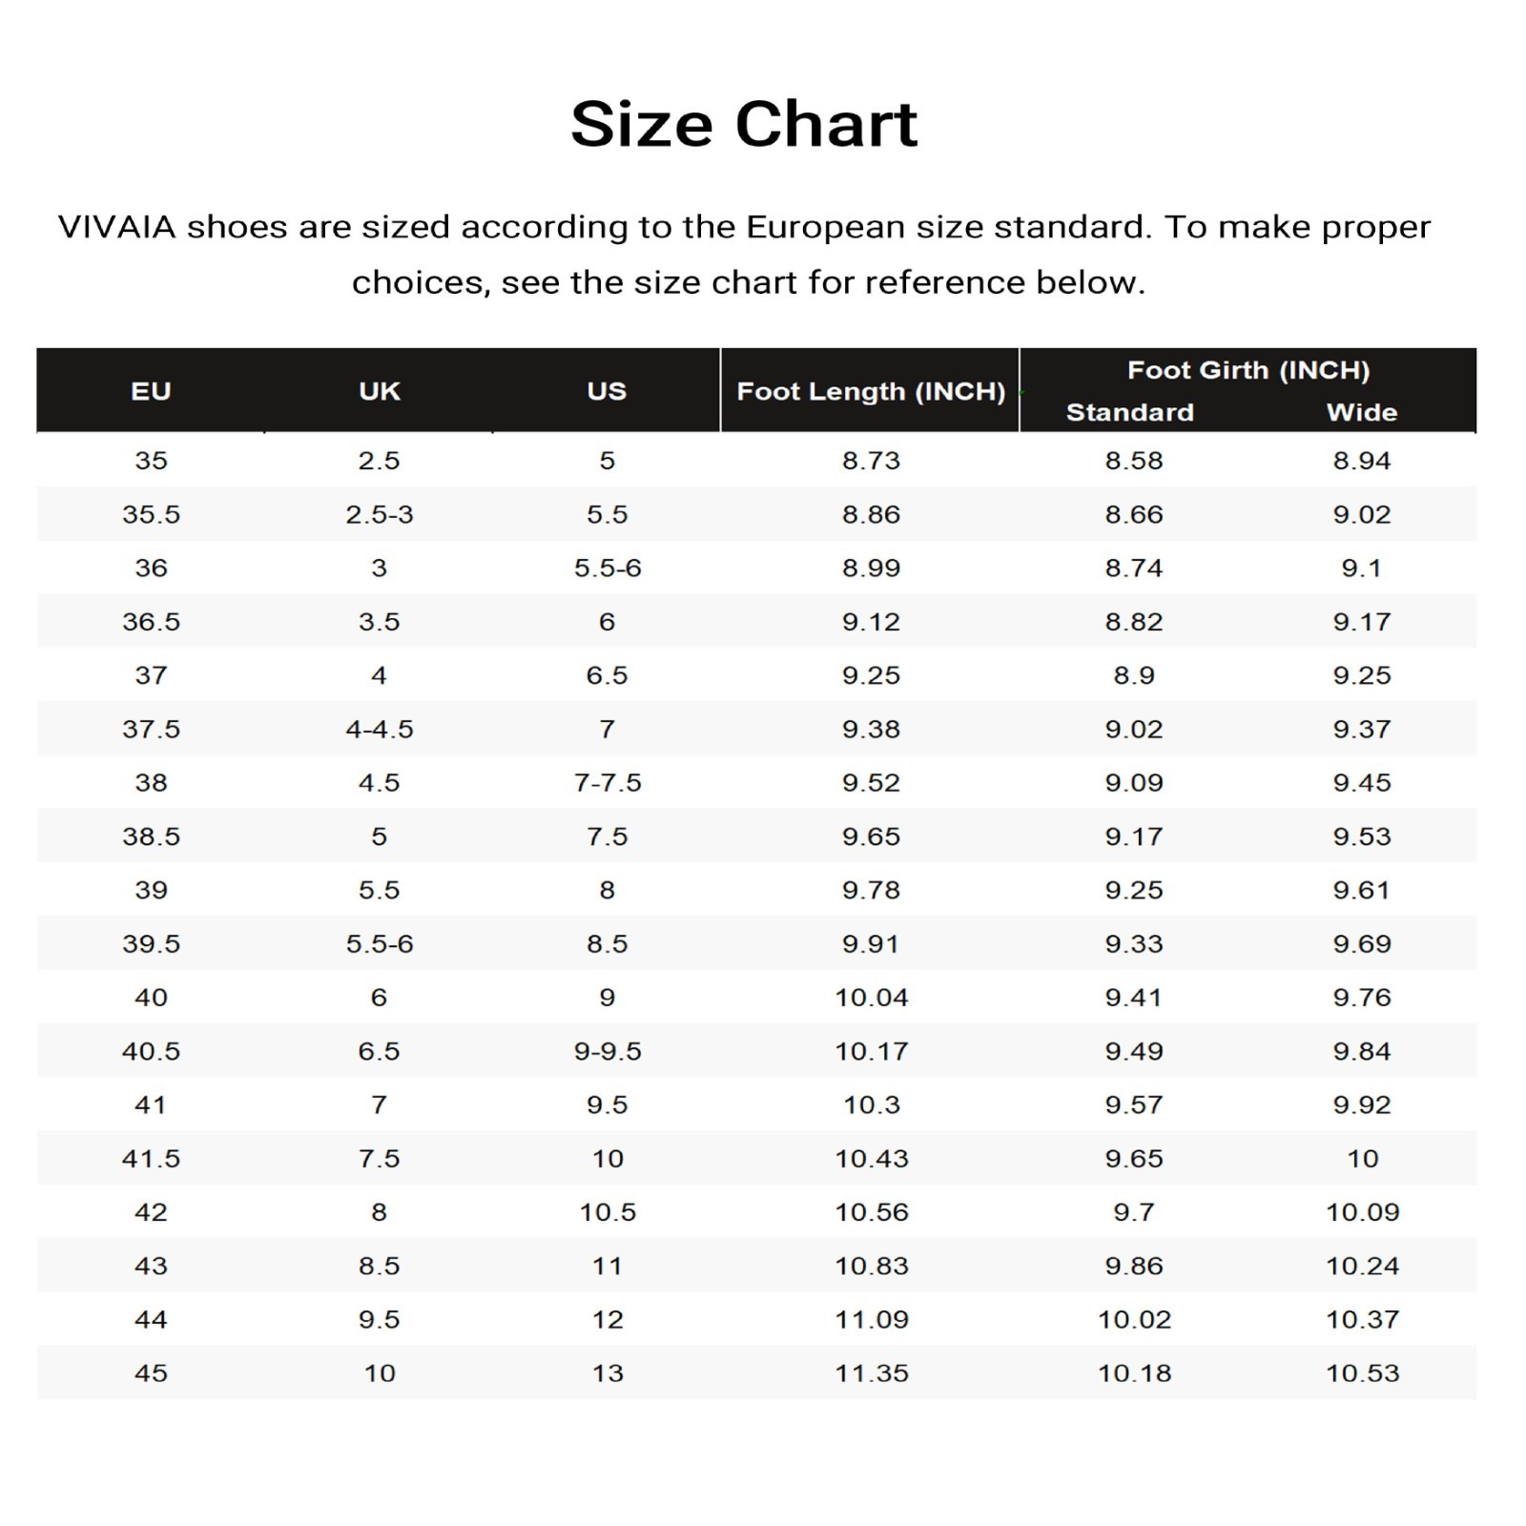Select foot length 10.04 cell
The height and width of the screenshot is (1526, 1526).
(872, 998)
